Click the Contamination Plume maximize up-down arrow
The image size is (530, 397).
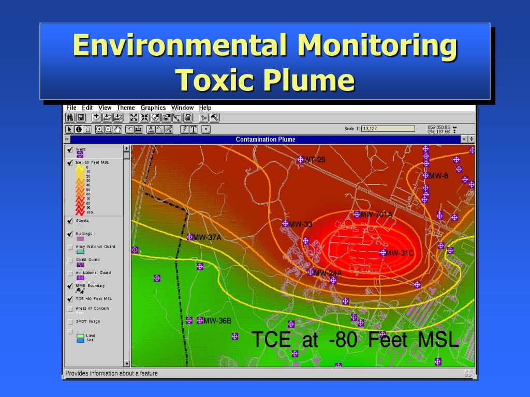click(472, 139)
